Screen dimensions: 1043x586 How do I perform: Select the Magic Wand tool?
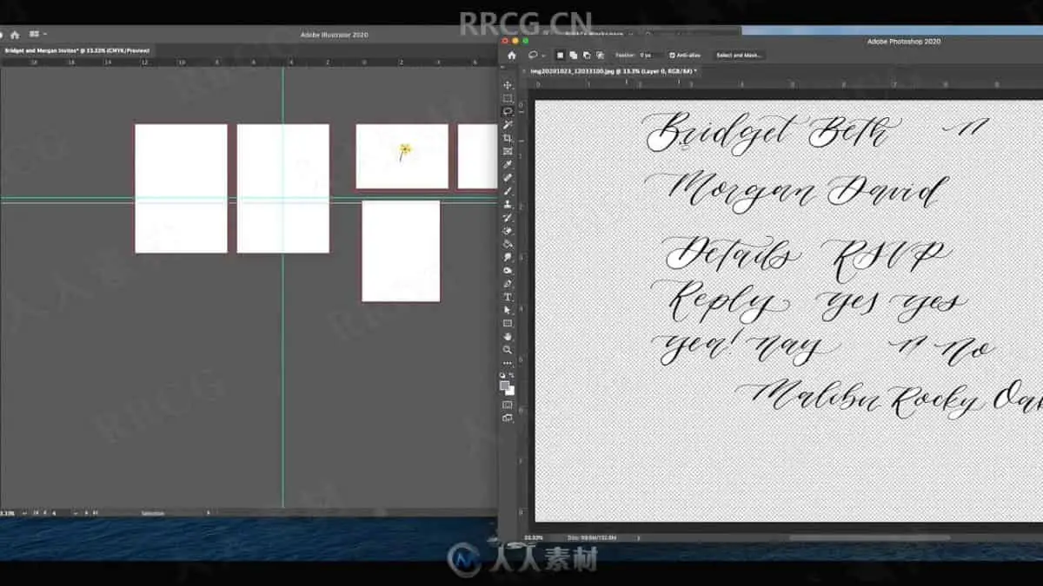pyautogui.click(x=508, y=125)
